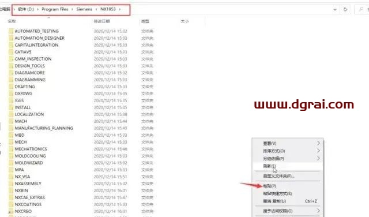Select the MACH folder icon
The image size is (369, 217).
(11, 121)
